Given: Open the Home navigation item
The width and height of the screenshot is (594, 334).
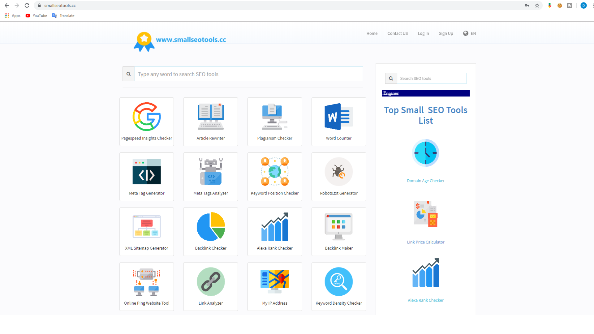Looking at the screenshot, I should [x=372, y=33].
